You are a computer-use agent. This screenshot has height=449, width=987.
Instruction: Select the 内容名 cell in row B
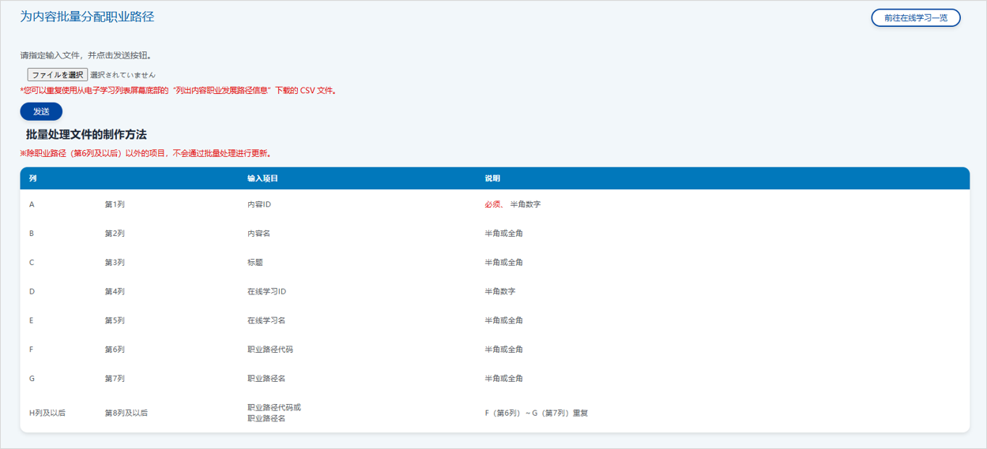click(259, 234)
